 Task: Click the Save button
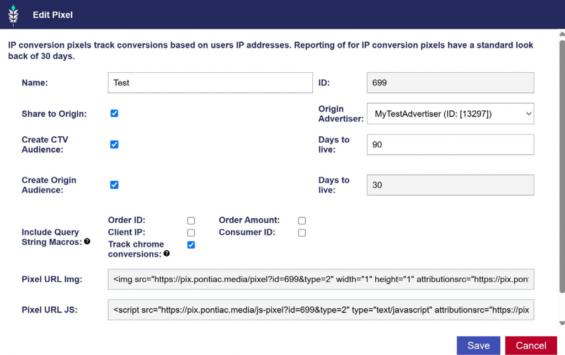(x=478, y=346)
